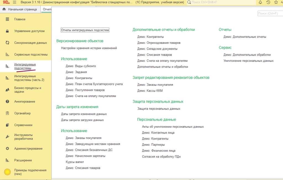The image size is (283, 180).
Task: Click the question mark icon for Анкетирование
Action: [x=7, y=102]
